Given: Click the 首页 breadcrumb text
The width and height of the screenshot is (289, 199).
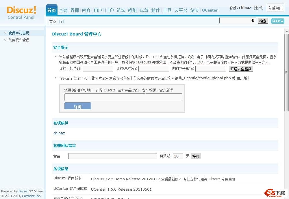Looking at the screenshot, I should [53, 22].
